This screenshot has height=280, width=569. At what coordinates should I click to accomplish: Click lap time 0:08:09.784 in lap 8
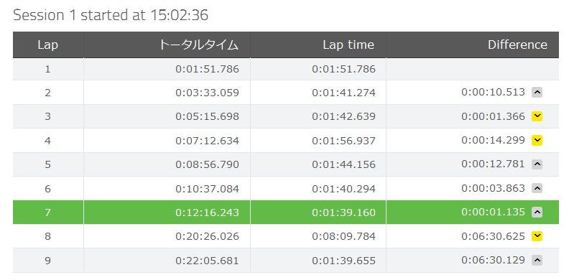tap(343, 236)
